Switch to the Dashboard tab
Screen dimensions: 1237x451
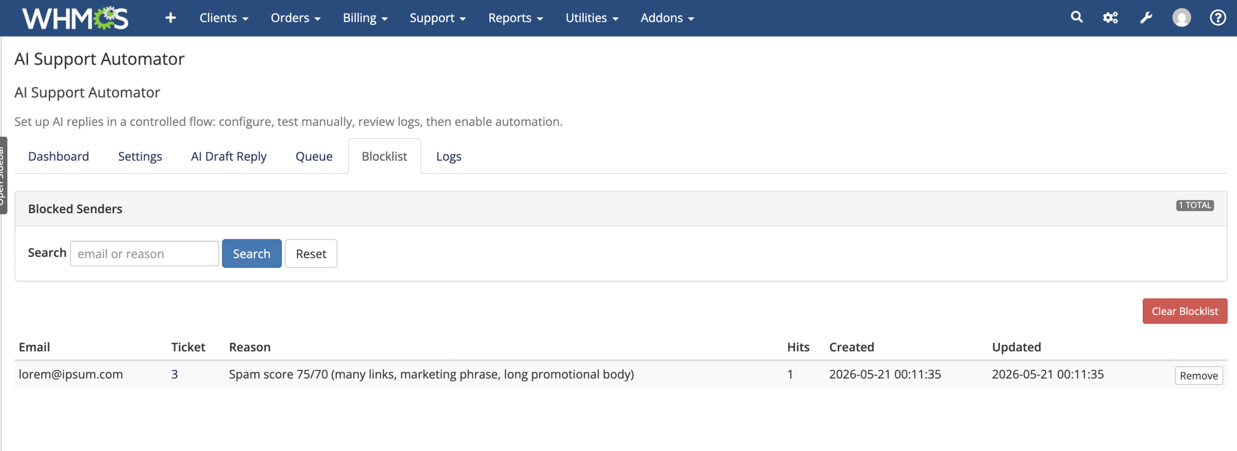pos(58,156)
